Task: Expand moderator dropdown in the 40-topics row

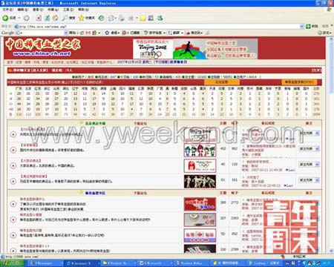Action: 317,165
